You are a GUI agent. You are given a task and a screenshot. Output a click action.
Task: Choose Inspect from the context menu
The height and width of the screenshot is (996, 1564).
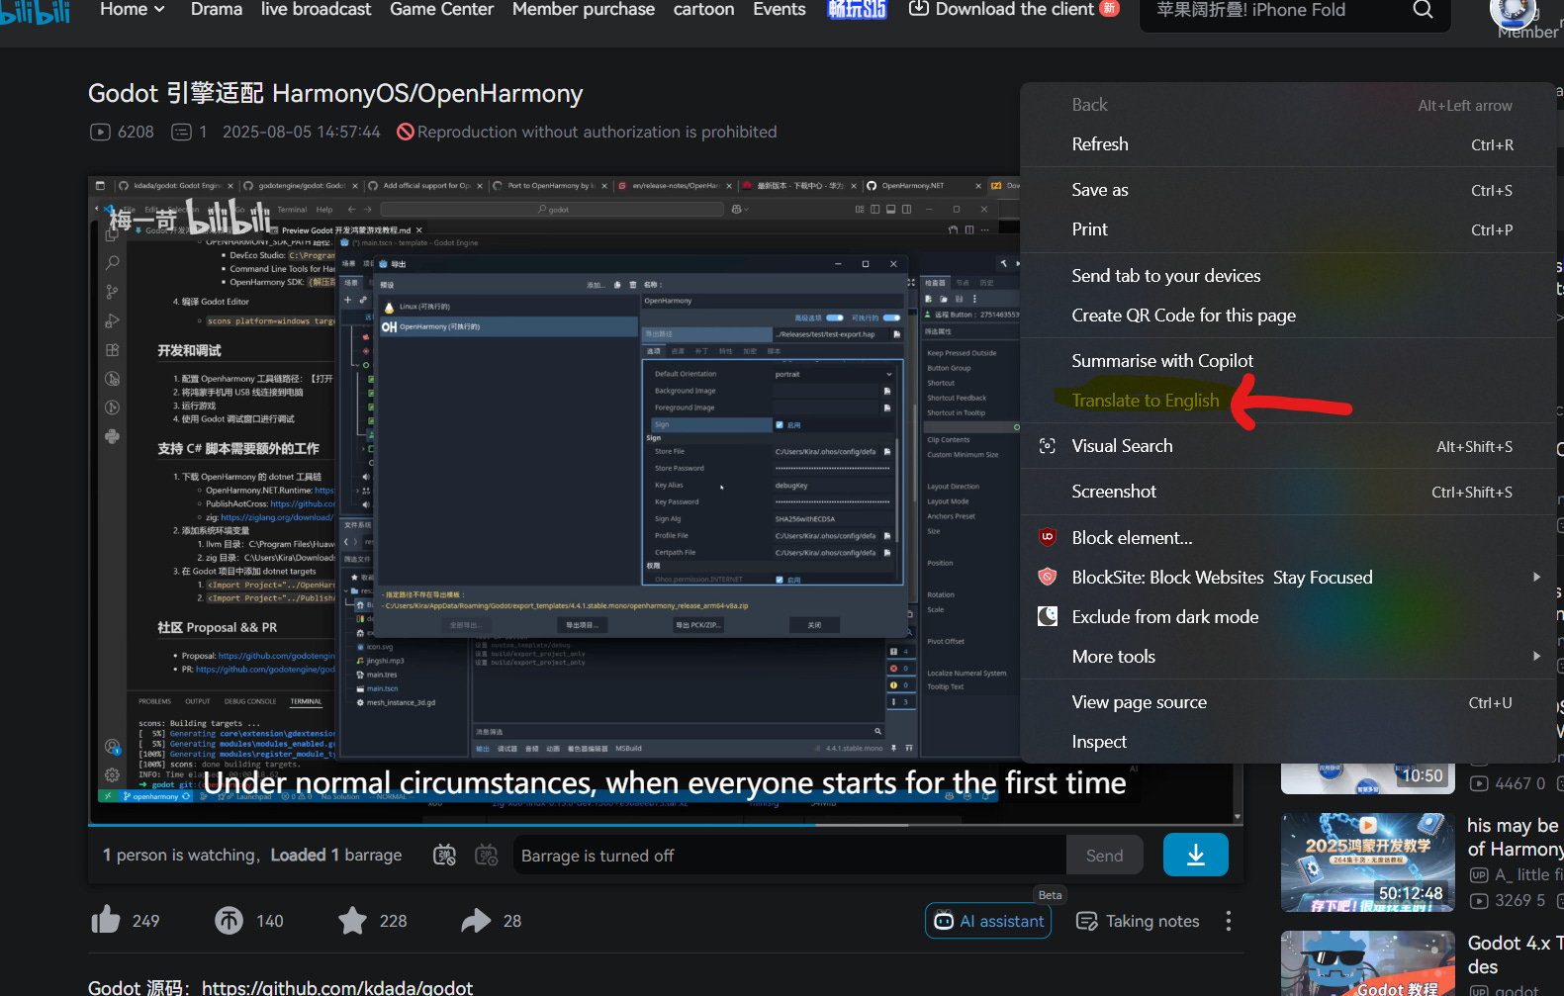click(1288, 742)
